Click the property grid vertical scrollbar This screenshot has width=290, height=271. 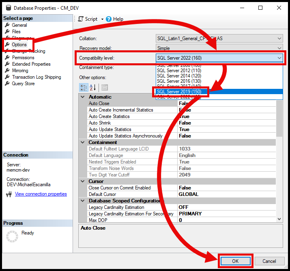click(279, 162)
